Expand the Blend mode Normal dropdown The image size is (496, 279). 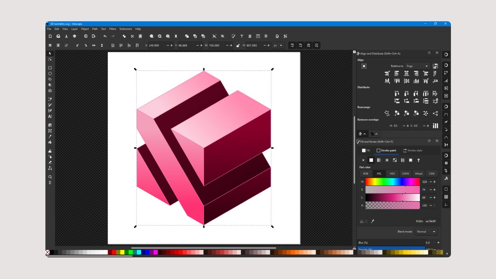[426, 232]
